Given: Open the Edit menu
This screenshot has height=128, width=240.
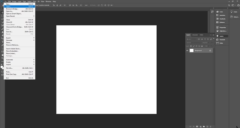Looking at the screenshot, I should (x=9, y=1).
